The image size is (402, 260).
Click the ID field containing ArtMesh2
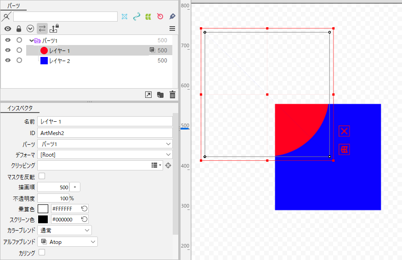(x=105, y=133)
